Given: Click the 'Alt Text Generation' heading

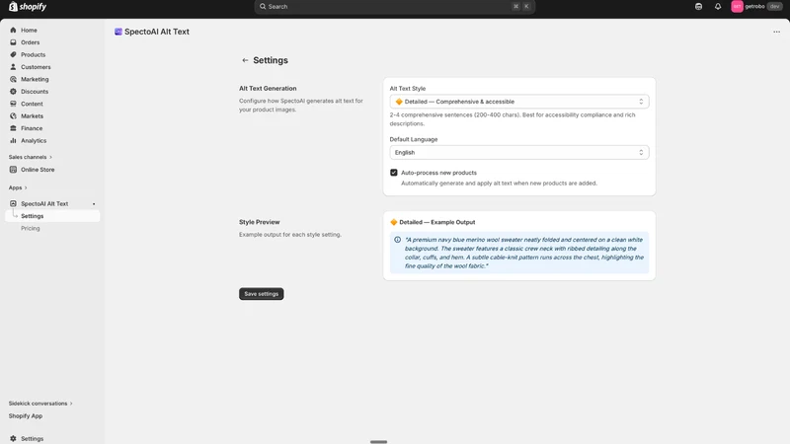Looking at the screenshot, I should coord(268,88).
